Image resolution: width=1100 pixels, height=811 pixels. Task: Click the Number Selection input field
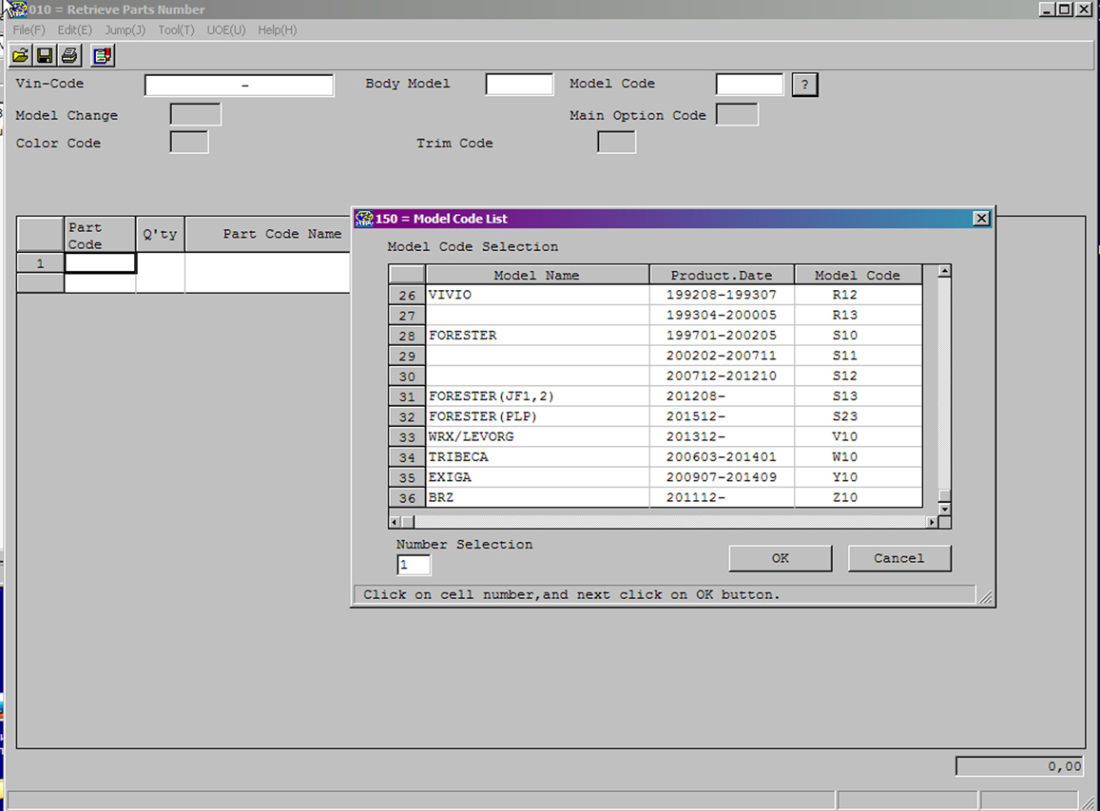pyautogui.click(x=414, y=565)
